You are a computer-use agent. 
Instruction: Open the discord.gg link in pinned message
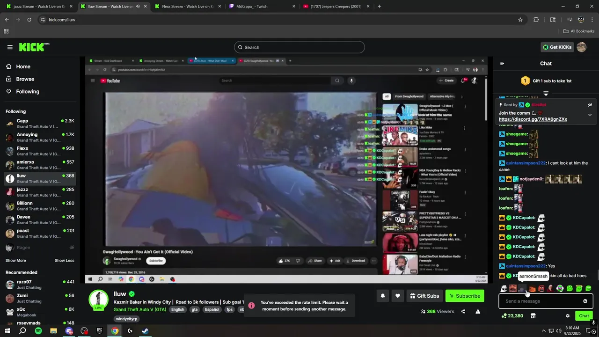point(533,119)
